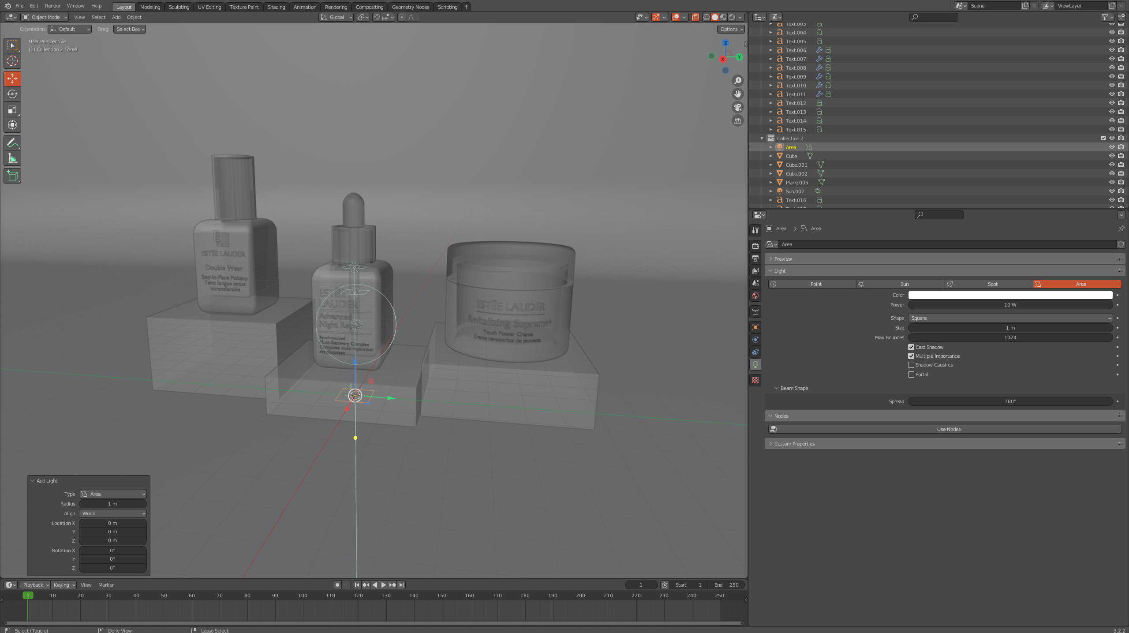
Task: Set light type to Sun
Action: pos(901,284)
